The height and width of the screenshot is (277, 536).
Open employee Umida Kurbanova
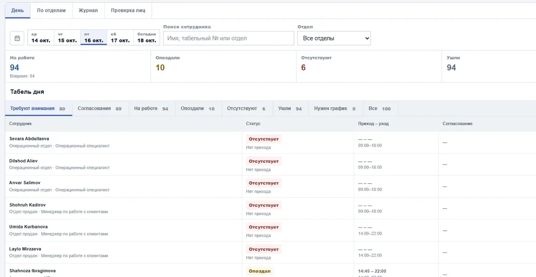click(29, 227)
